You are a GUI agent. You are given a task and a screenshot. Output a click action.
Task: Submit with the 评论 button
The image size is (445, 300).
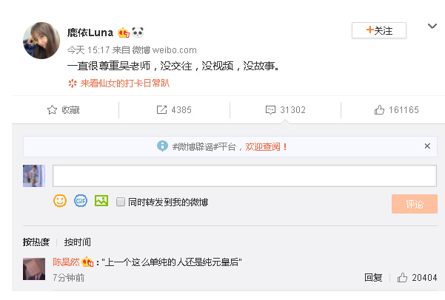pos(414,204)
